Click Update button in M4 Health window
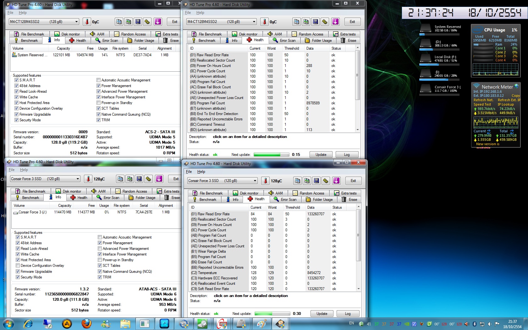This screenshot has height=330, width=528. [321, 155]
